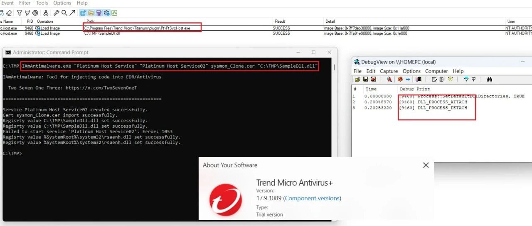The height and width of the screenshot is (226, 532).
Task: Select the C:\TMP\SampleDll.dll Load Image row
Action: coord(266,33)
